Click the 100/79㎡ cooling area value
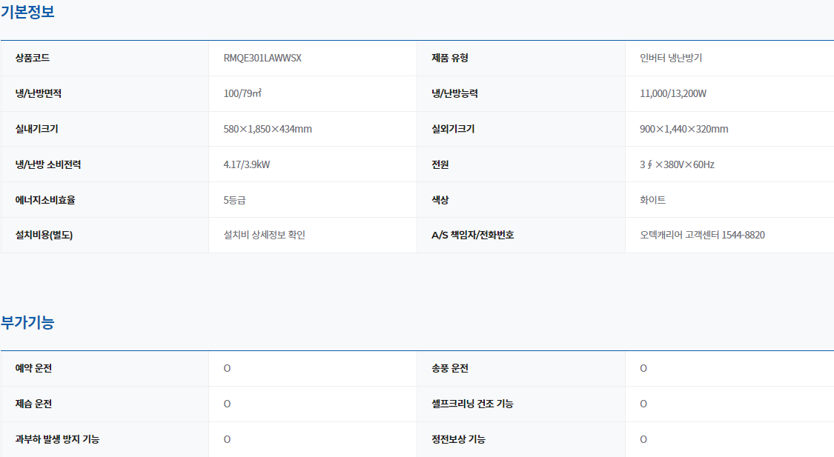 243,93
